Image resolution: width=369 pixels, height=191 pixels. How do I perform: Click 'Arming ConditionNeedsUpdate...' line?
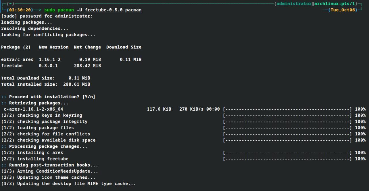pyautogui.click(x=58, y=171)
